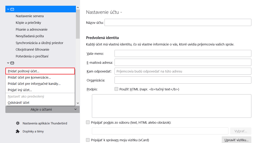
Task: Select Pridať účet pre konverzácie entry
Action: tap(40, 77)
